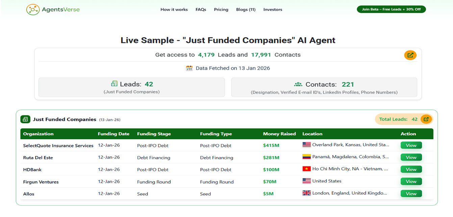Click green building icon beside Just Funded Companies

25,119
